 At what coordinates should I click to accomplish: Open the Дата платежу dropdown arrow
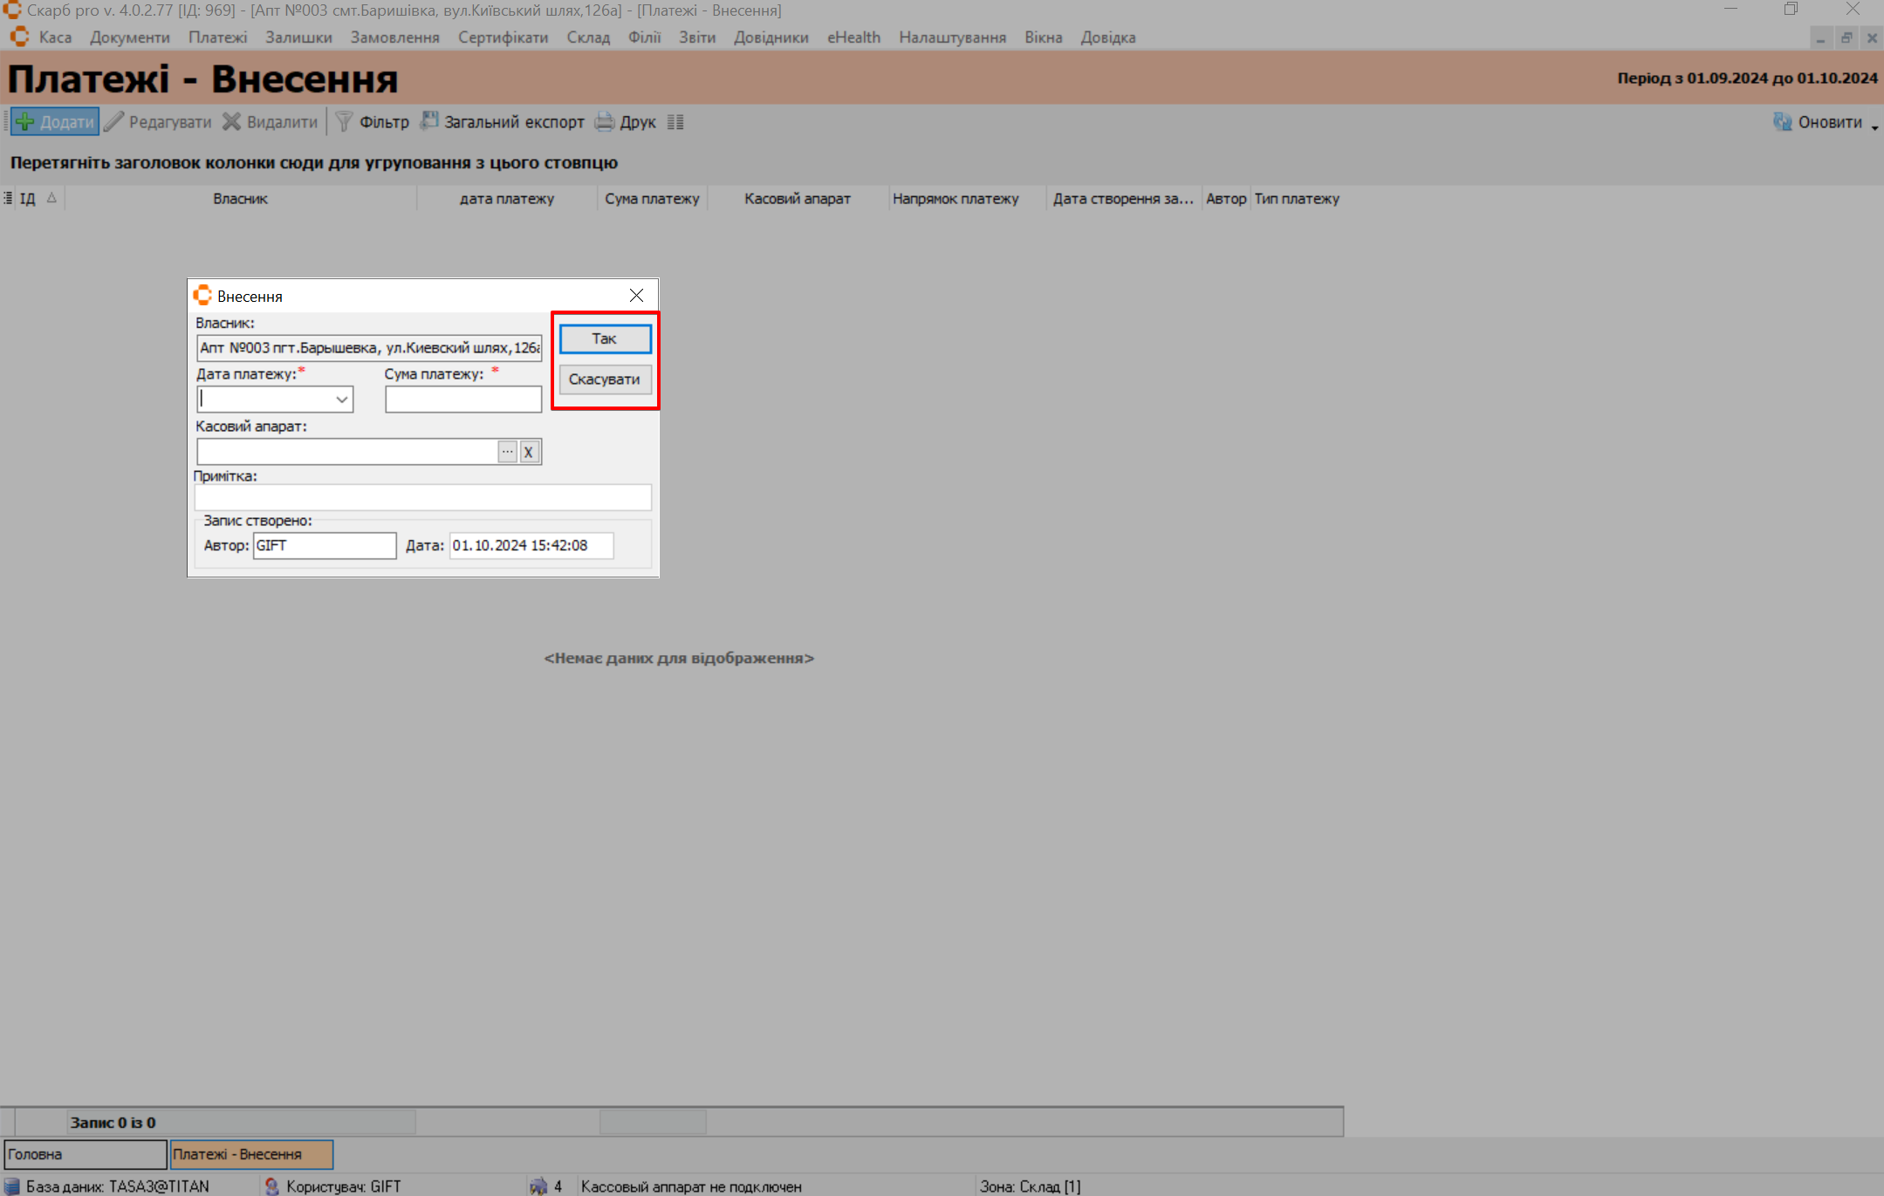(x=342, y=400)
